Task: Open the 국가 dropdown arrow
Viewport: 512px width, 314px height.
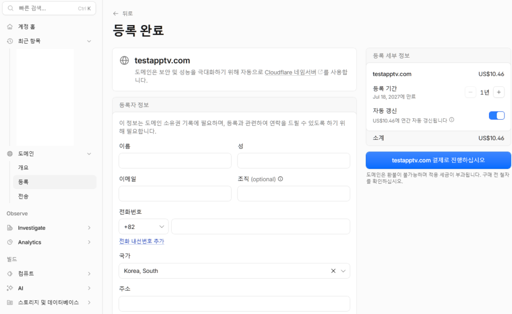Action: tap(343, 271)
